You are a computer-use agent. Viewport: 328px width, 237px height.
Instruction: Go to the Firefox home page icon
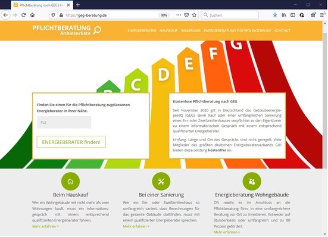pos(32,15)
